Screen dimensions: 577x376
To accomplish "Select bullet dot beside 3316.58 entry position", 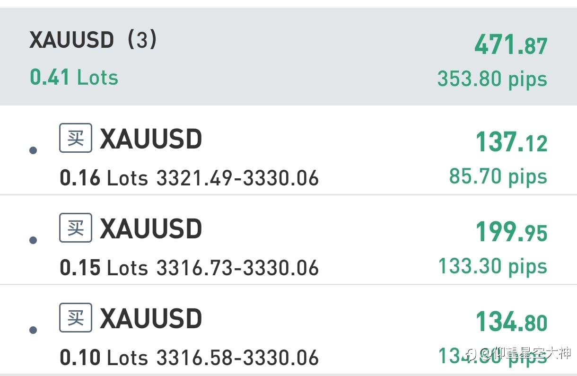I will [33, 330].
